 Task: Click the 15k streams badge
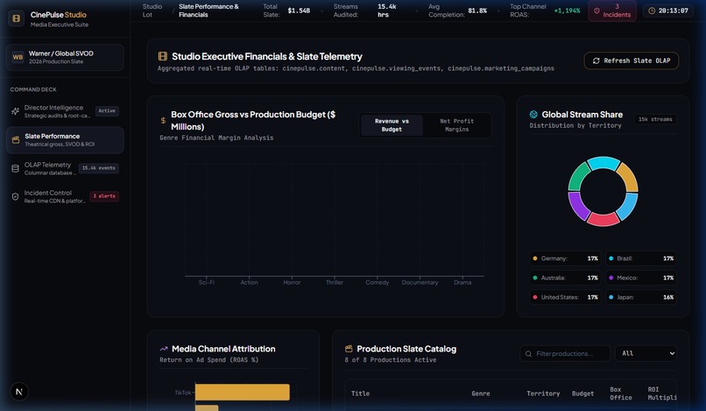[x=655, y=119]
